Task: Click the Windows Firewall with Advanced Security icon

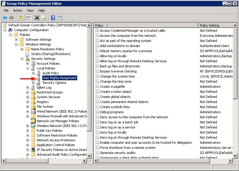Action: click(33, 116)
